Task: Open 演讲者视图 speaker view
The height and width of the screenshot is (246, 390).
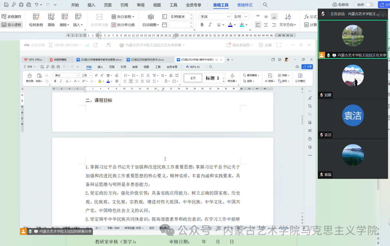Action: (x=240, y=45)
